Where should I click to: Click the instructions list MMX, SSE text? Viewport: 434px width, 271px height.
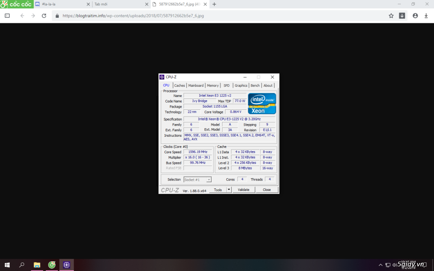pos(229,137)
